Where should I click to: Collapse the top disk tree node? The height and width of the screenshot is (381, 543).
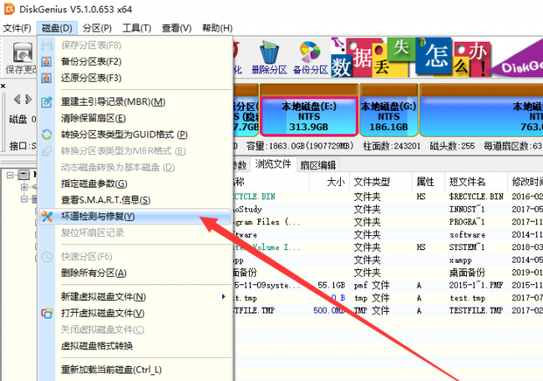pos(10,175)
